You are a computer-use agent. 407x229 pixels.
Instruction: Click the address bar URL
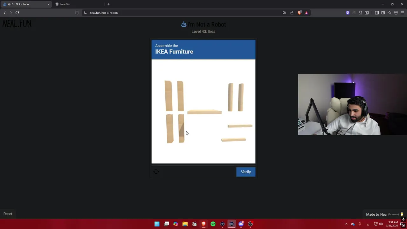click(104, 13)
